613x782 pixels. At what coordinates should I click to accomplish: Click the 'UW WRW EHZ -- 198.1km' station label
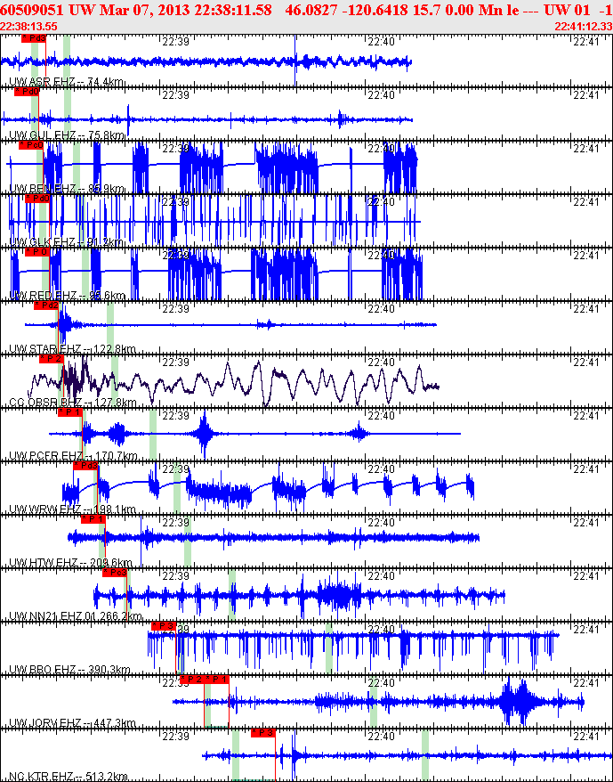pos(72,509)
